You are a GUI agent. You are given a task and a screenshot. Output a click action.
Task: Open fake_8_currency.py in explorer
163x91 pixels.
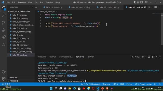click(x=21, y=38)
